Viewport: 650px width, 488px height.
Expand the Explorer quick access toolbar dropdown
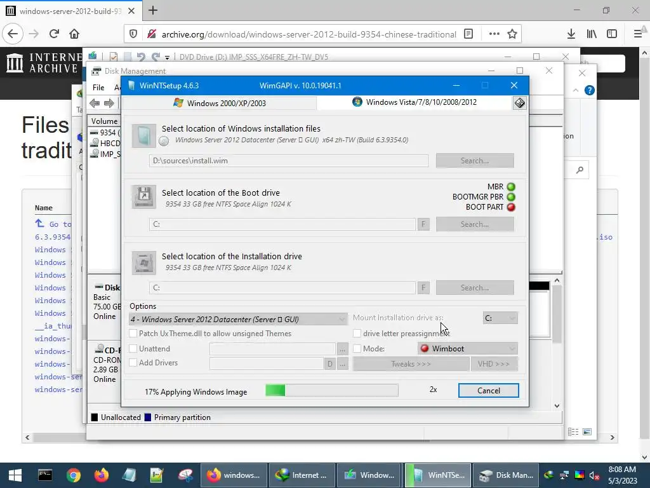[x=167, y=57]
